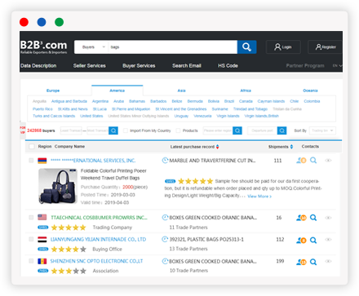Open the HS Code menu item
This screenshot has width=359, height=296.
point(228,66)
